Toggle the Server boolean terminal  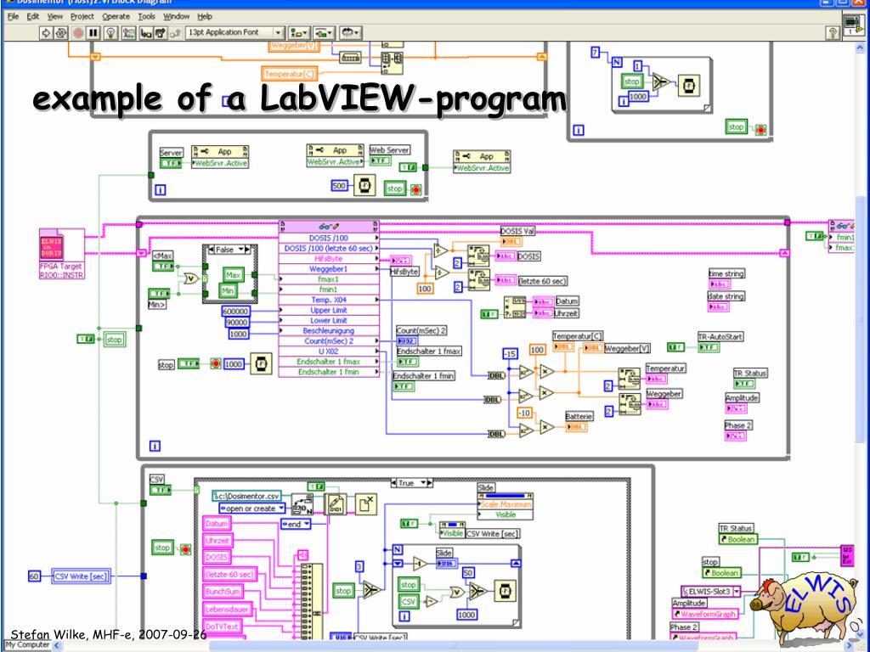(x=171, y=164)
